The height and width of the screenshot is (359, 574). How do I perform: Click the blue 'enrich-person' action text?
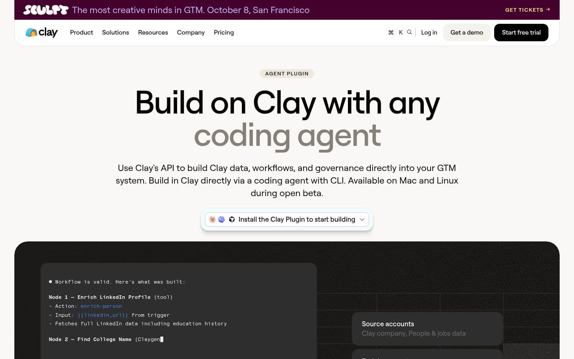pyautogui.click(x=101, y=306)
